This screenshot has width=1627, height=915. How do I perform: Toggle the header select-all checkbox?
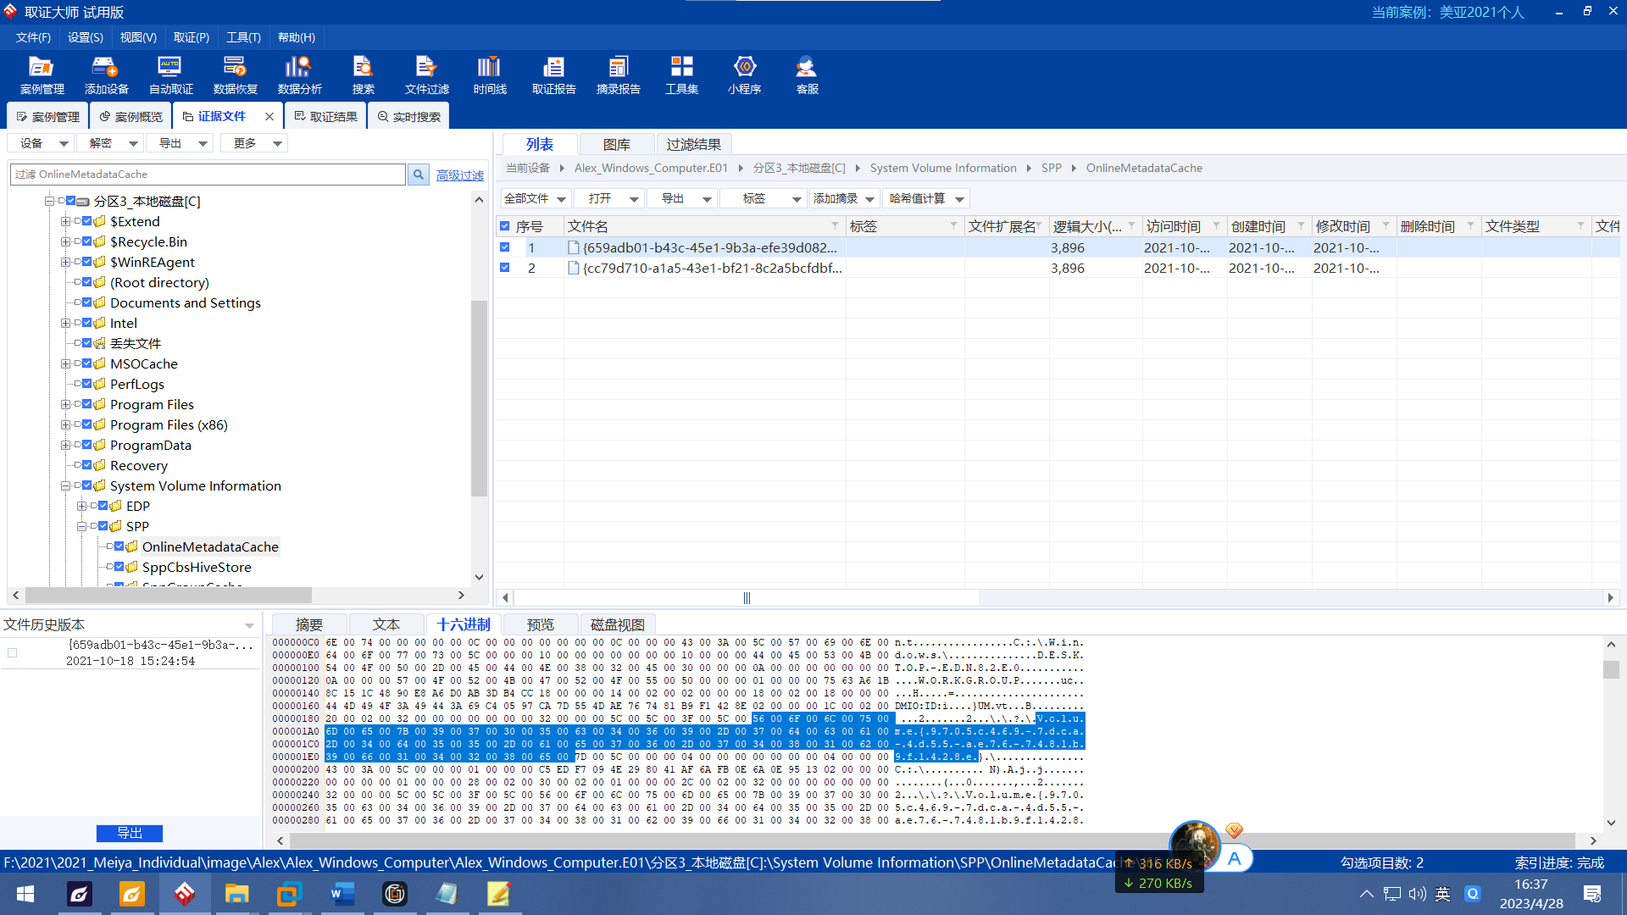tap(505, 226)
